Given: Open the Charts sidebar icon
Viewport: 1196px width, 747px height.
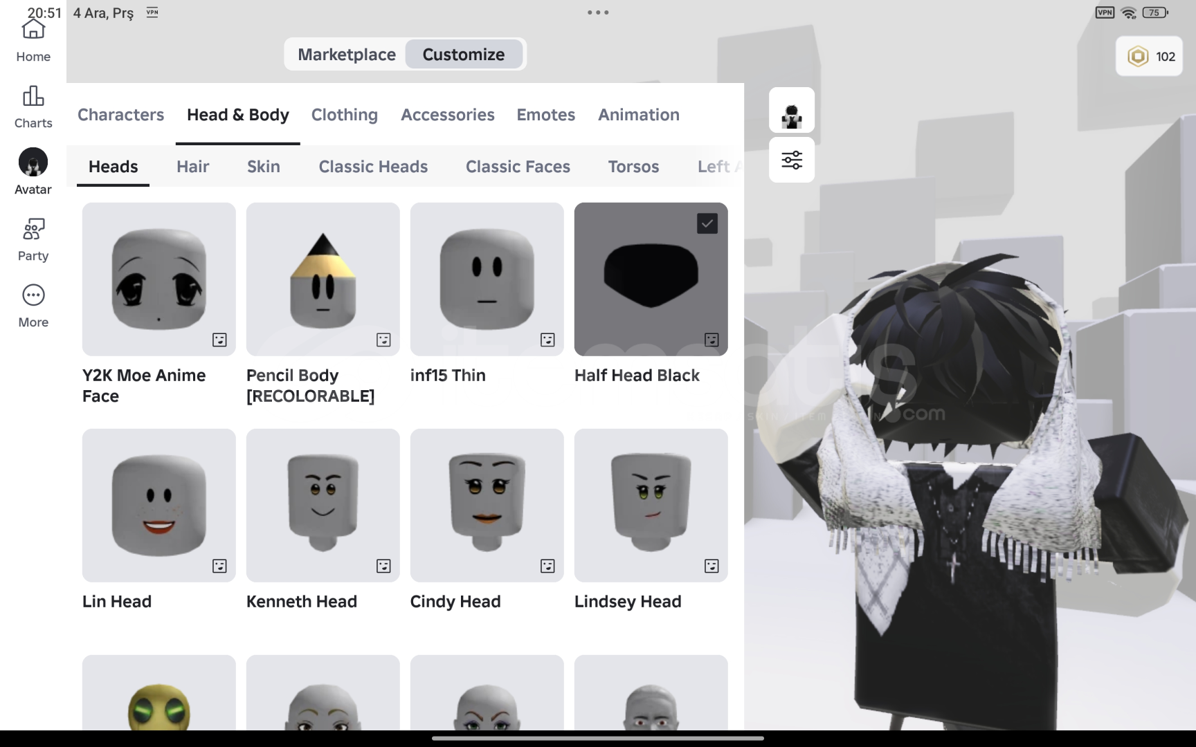Looking at the screenshot, I should point(33,96).
